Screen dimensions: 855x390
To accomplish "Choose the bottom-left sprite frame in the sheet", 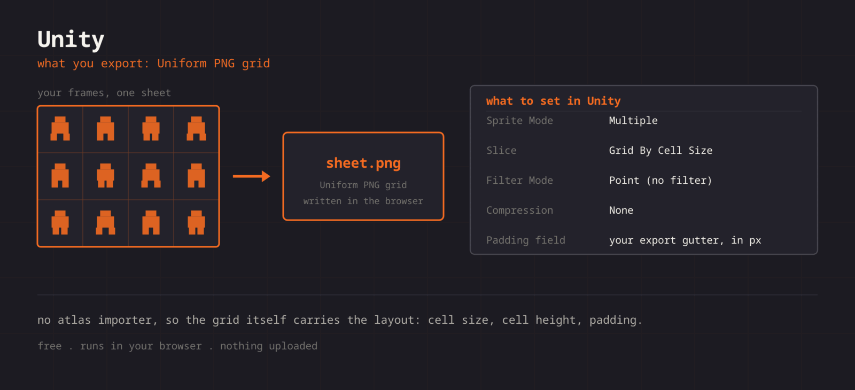I will [60, 223].
